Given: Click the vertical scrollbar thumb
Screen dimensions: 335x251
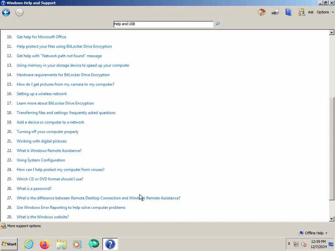Looking at the screenshot, I should 332,149.
